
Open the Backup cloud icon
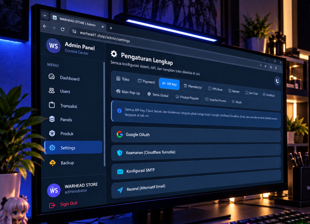[x=53, y=163]
